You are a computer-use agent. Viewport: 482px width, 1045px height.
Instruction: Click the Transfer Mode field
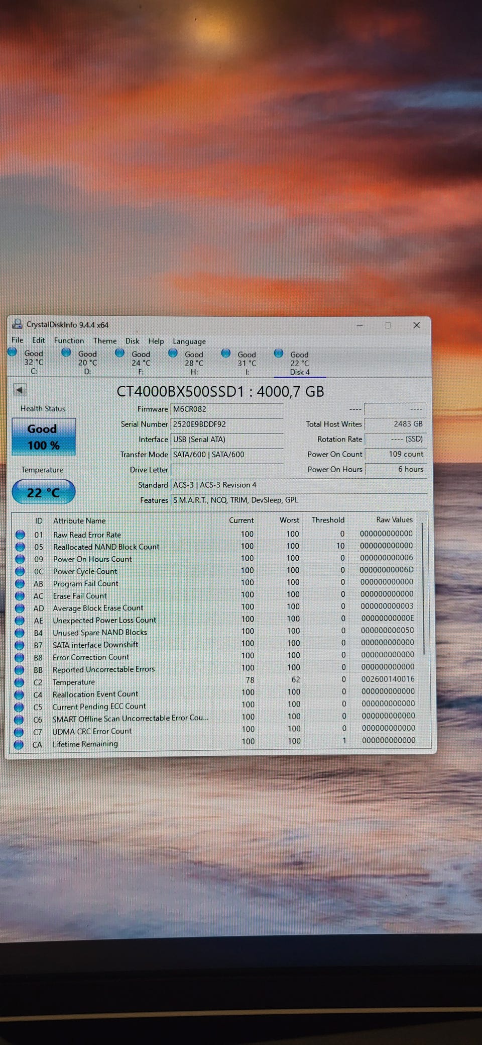[227, 455]
